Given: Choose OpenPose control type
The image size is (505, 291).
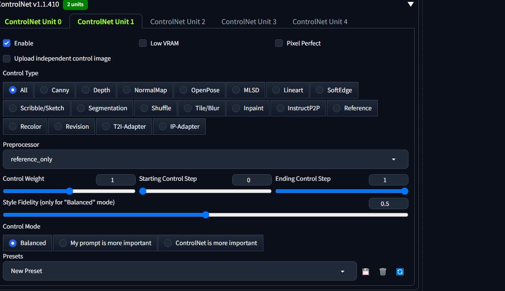Looking at the screenshot, I should click(199, 90).
